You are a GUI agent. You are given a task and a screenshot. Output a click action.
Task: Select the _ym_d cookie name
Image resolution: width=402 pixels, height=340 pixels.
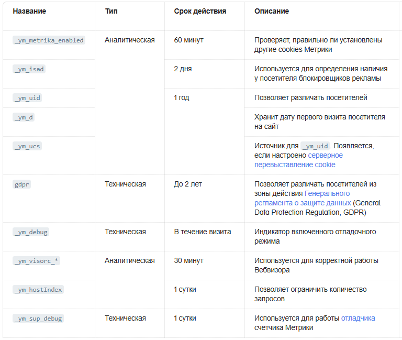pyautogui.click(x=24, y=117)
